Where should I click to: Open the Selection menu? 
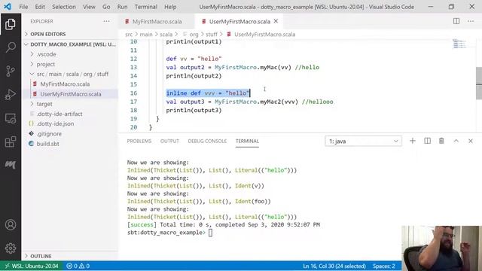pyautogui.click(x=63, y=7)
